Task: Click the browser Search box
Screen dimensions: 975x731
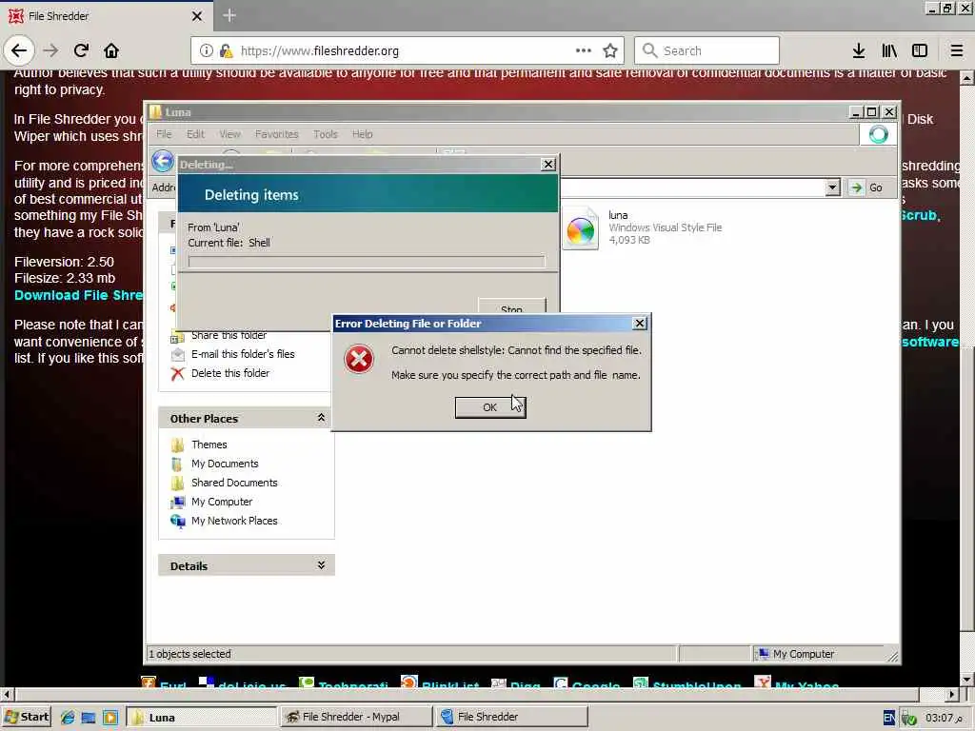Action: click(x=707, y=50)
